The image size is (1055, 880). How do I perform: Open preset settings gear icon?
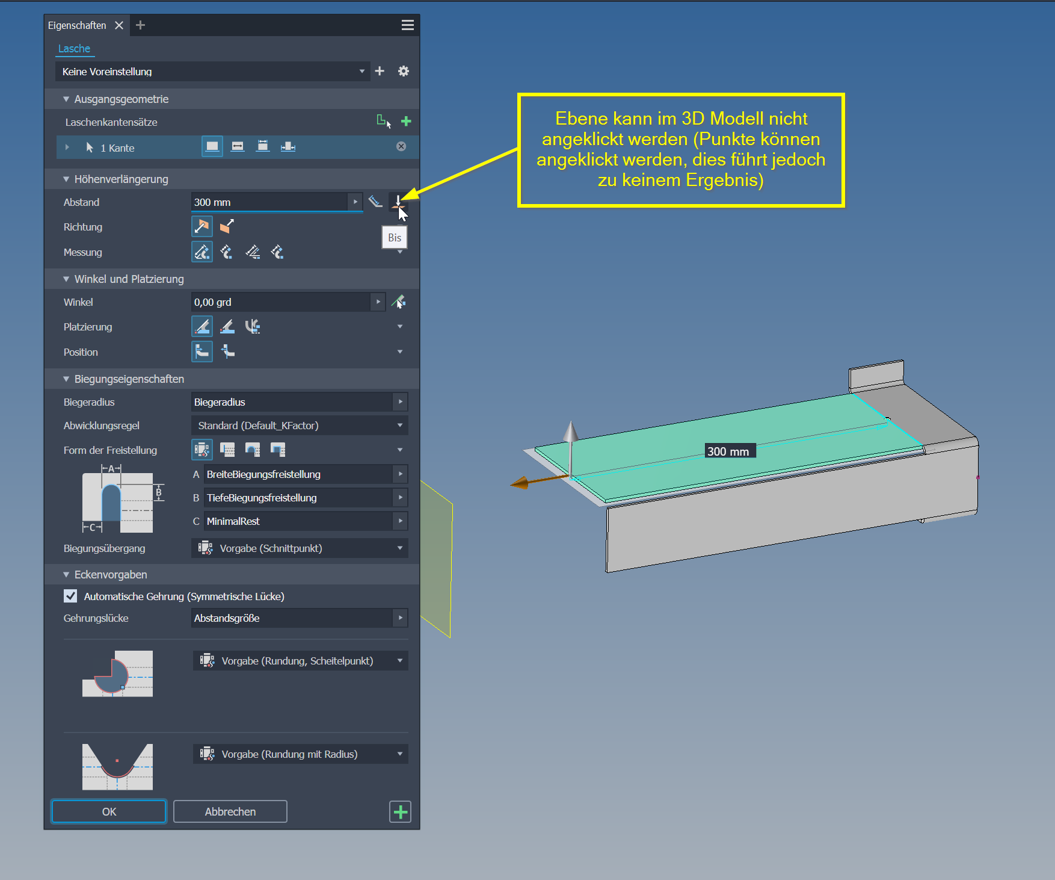point(404,71)
